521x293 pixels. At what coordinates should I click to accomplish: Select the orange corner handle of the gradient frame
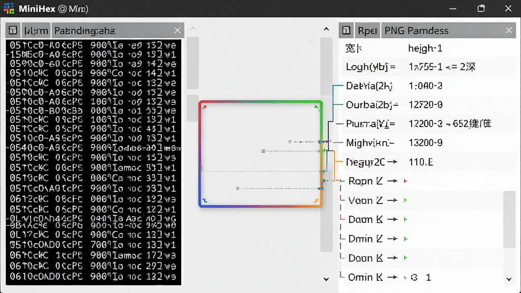(316, 200)
